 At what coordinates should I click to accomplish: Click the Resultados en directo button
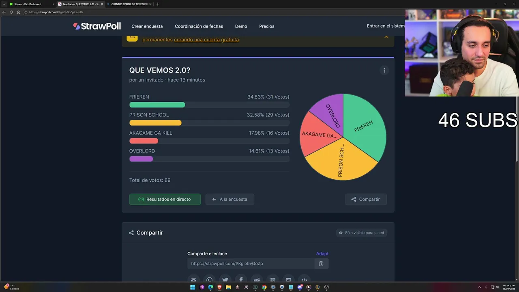coord(165,199)
